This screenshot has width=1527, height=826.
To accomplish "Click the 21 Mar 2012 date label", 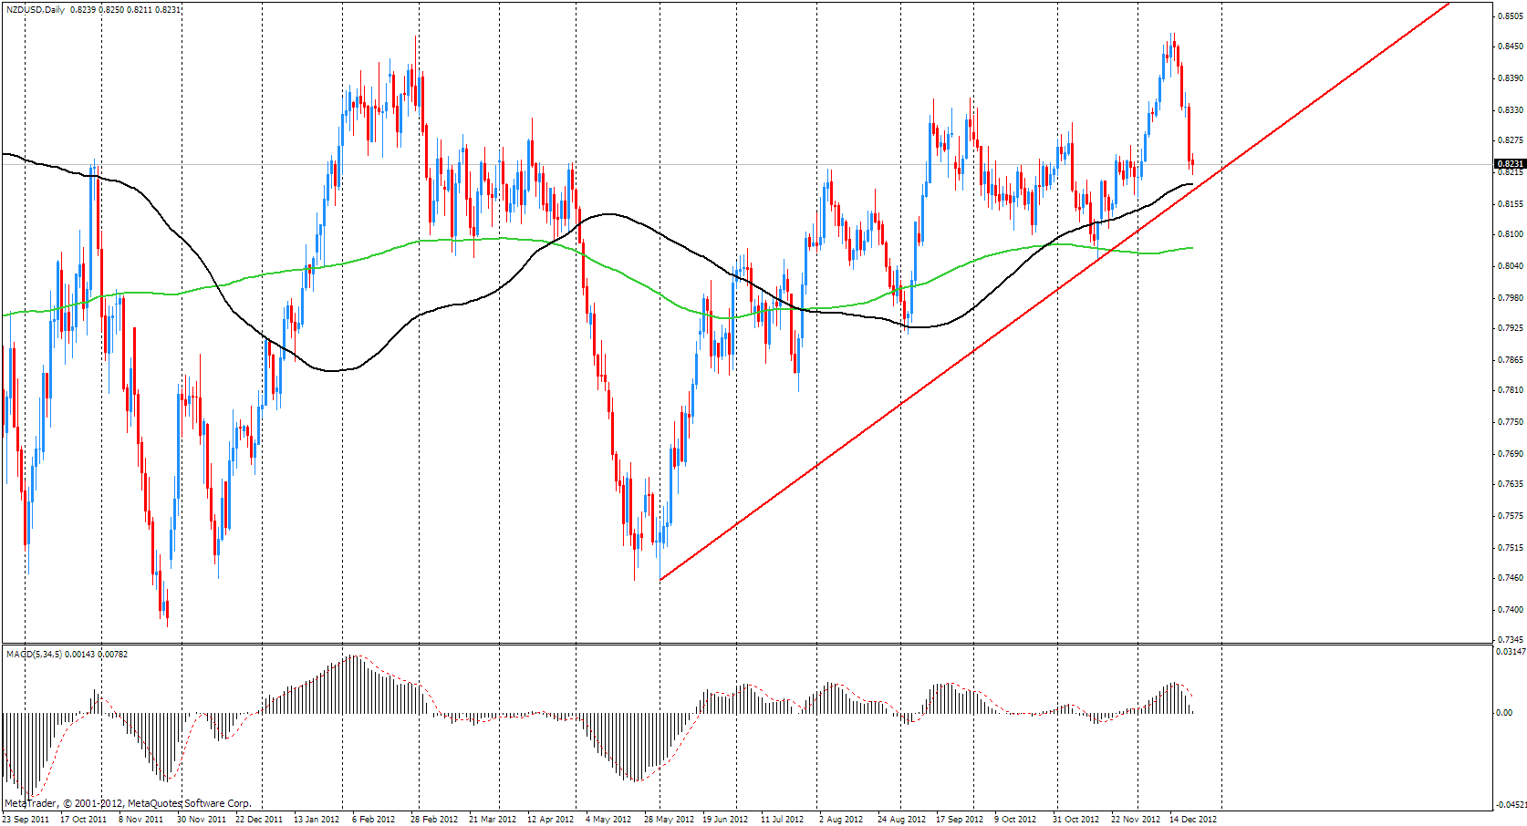I will click(x=493, y=819).
